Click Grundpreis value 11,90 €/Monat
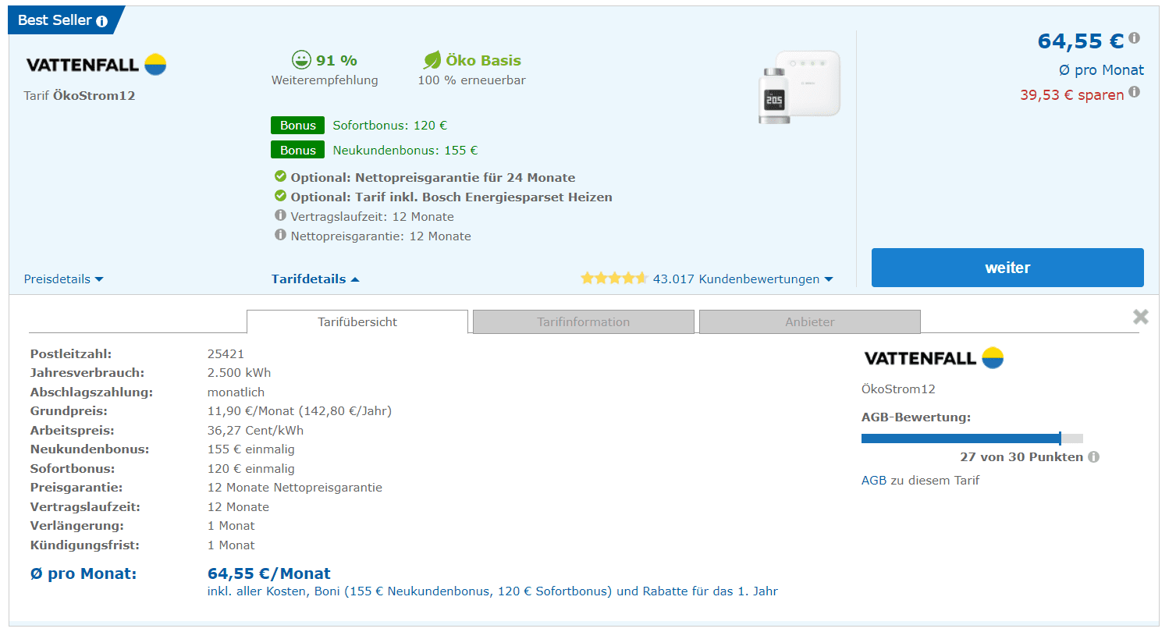Viewport: 1176px width, 632px height. [x=300, y=411]
